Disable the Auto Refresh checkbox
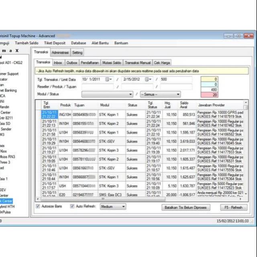The height and width of the screenshot is (257, 257). pos(72,206)
